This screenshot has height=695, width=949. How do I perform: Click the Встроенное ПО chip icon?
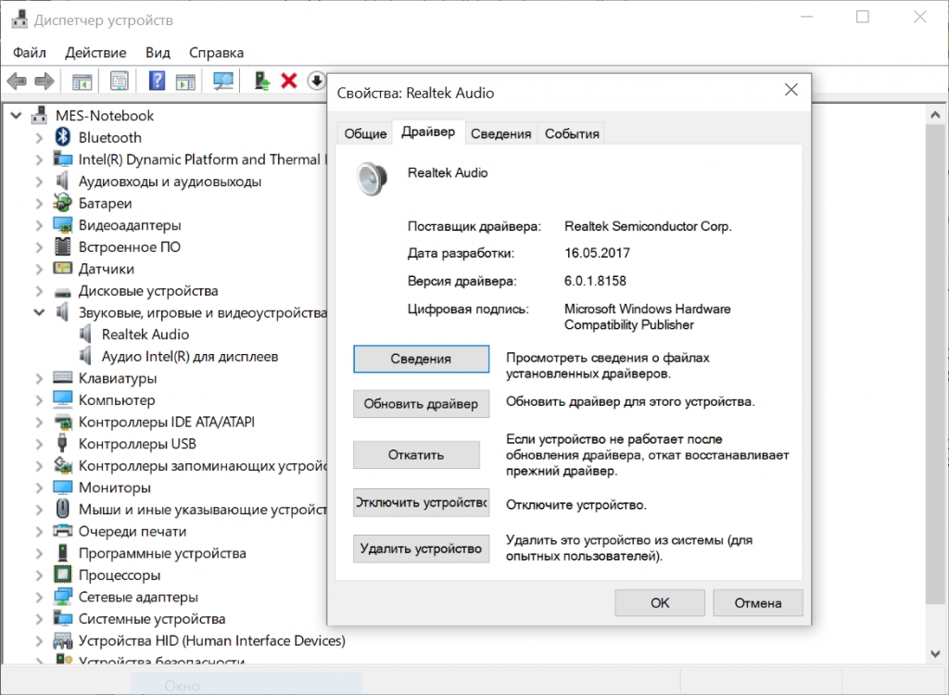[x=62, y=247]
